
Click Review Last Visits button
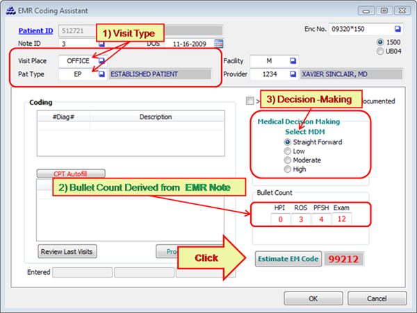67,251
